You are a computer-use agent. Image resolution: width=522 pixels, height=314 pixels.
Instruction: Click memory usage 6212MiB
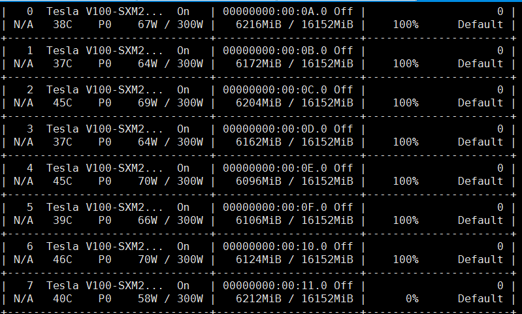(258, 300)
